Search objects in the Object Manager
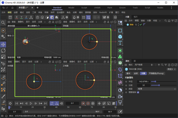The width and height of the screenshot is (178, 118). pyautogui.click(x=166, y=21)
